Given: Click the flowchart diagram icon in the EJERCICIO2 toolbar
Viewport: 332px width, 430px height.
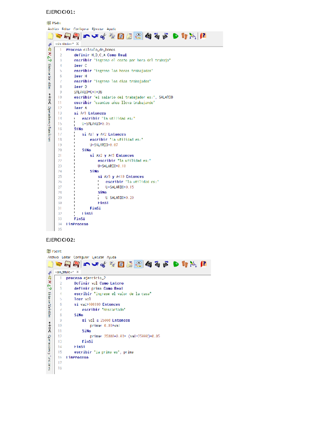Looking at the screenshot, I should [193, 264].
